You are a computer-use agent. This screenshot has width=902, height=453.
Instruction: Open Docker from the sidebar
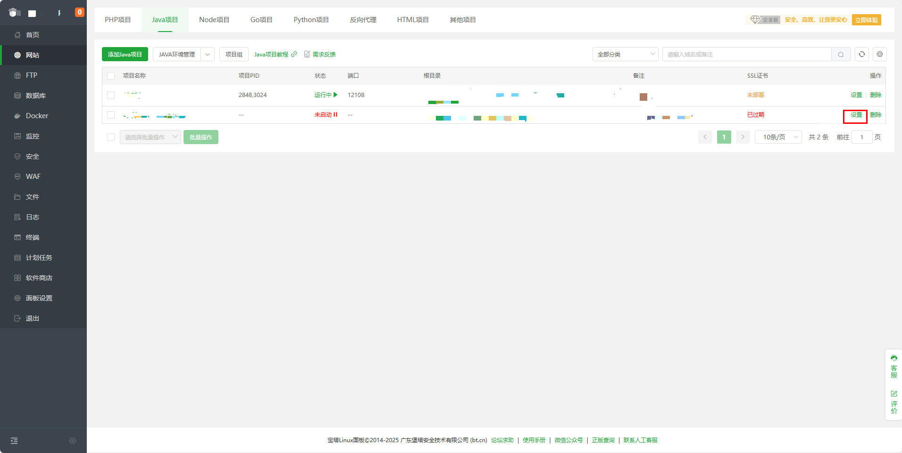pyautogui.click(x=37, y=116)
